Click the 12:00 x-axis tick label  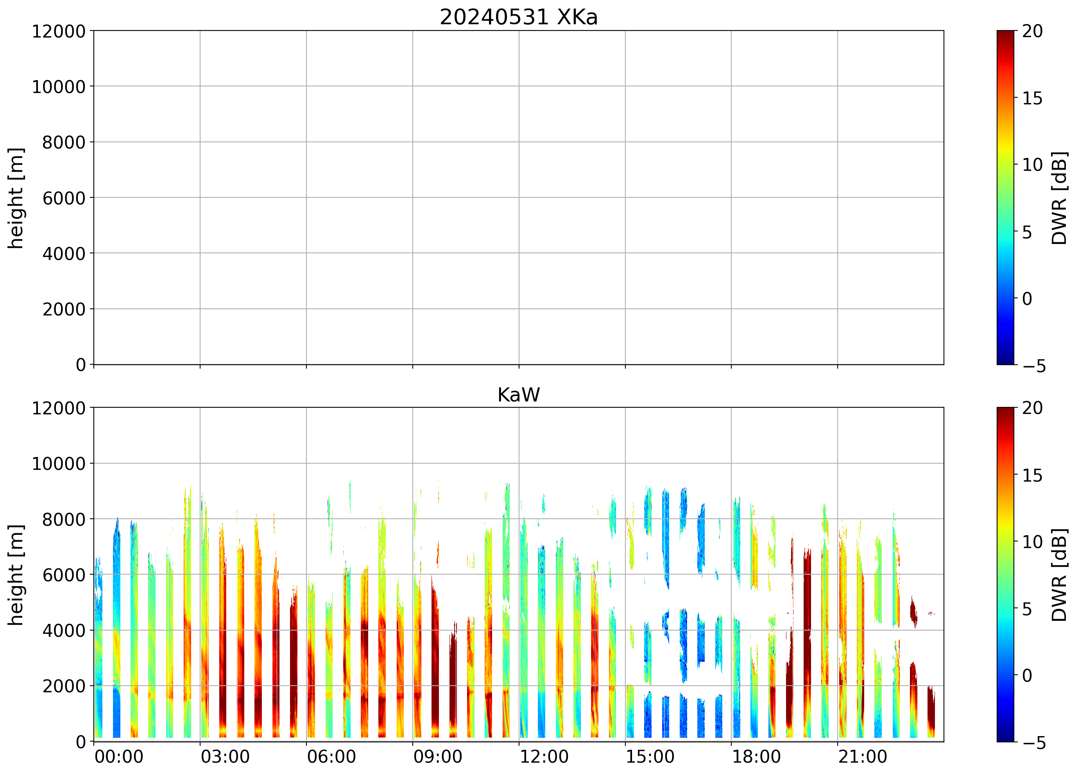(x=544, y=756)
